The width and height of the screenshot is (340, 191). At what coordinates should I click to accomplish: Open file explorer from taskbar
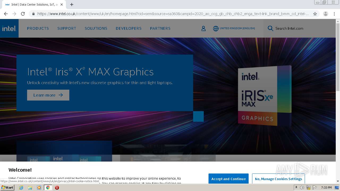tap(30, 188)
